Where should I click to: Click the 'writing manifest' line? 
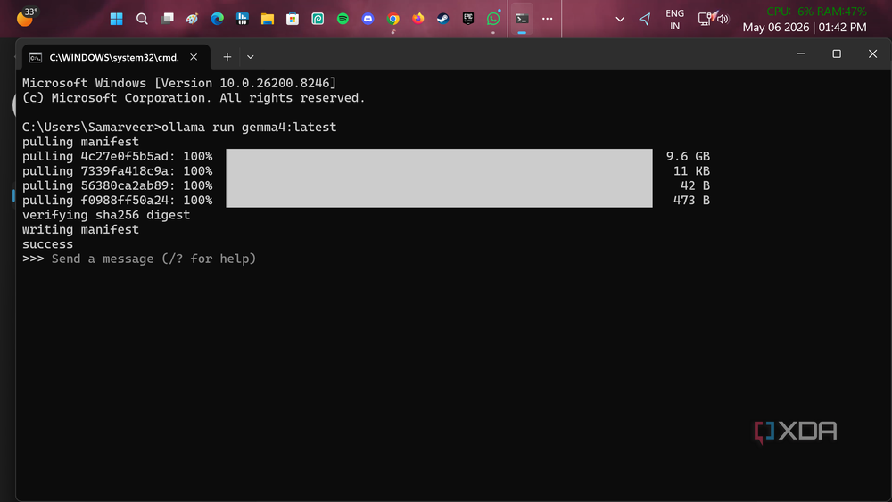[80, 230]
